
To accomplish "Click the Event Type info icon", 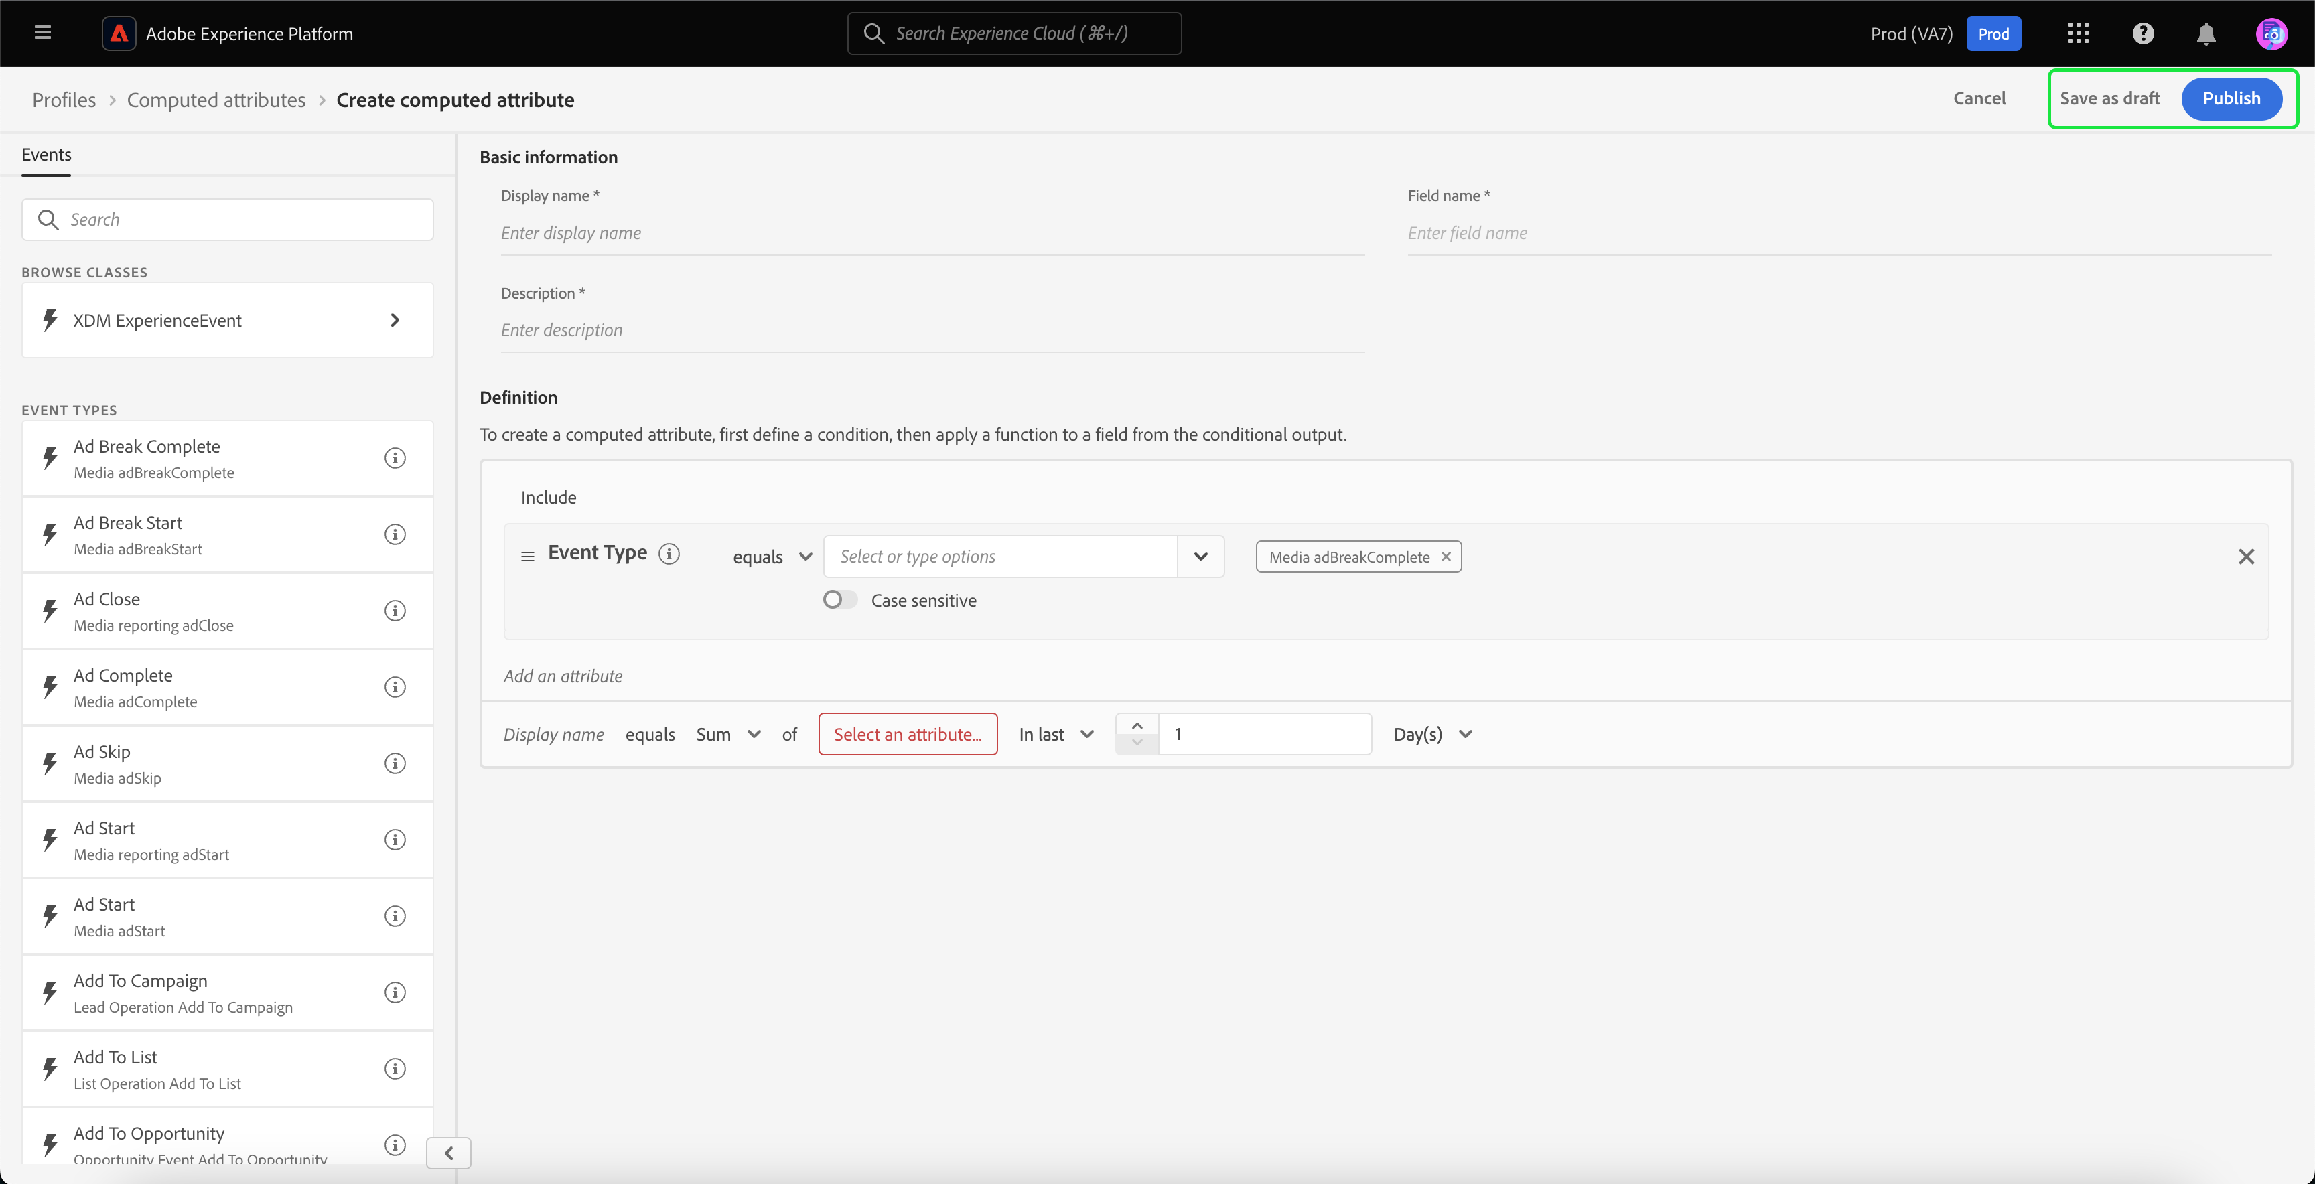I will 669,553.
